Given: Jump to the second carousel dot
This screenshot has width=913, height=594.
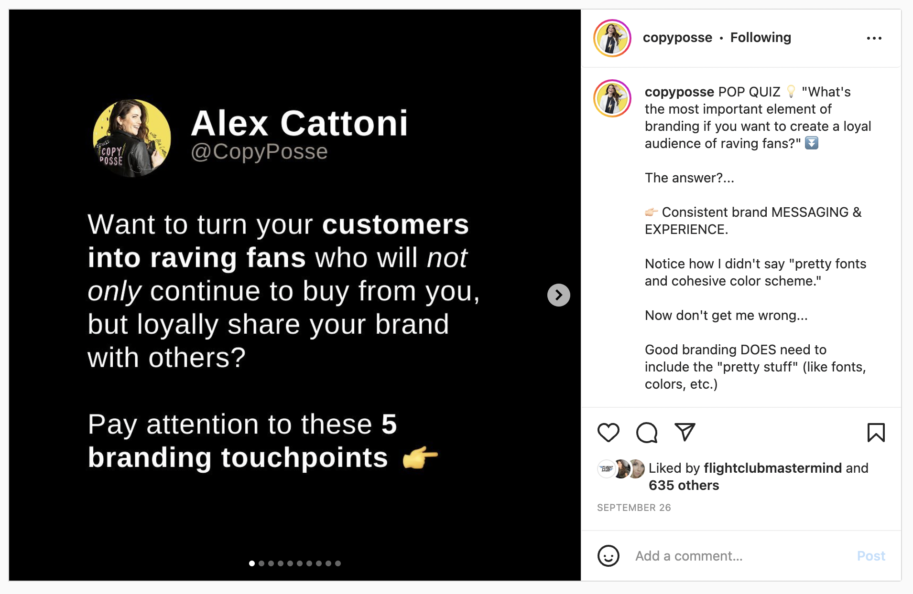Looking at the screenshot, I should click(x=261, y=563).
